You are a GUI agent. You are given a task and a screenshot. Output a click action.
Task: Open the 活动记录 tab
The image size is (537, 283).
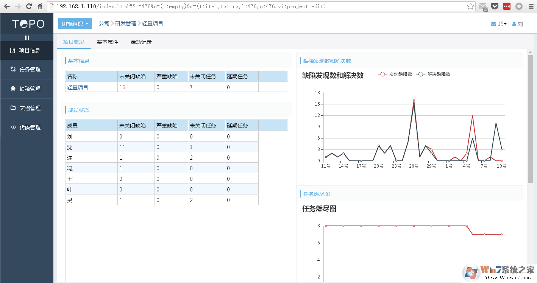pos(141,42)
